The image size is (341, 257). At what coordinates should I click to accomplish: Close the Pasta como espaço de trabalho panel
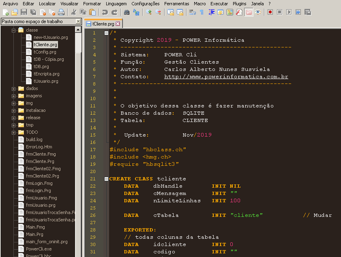tap(78, 21)
